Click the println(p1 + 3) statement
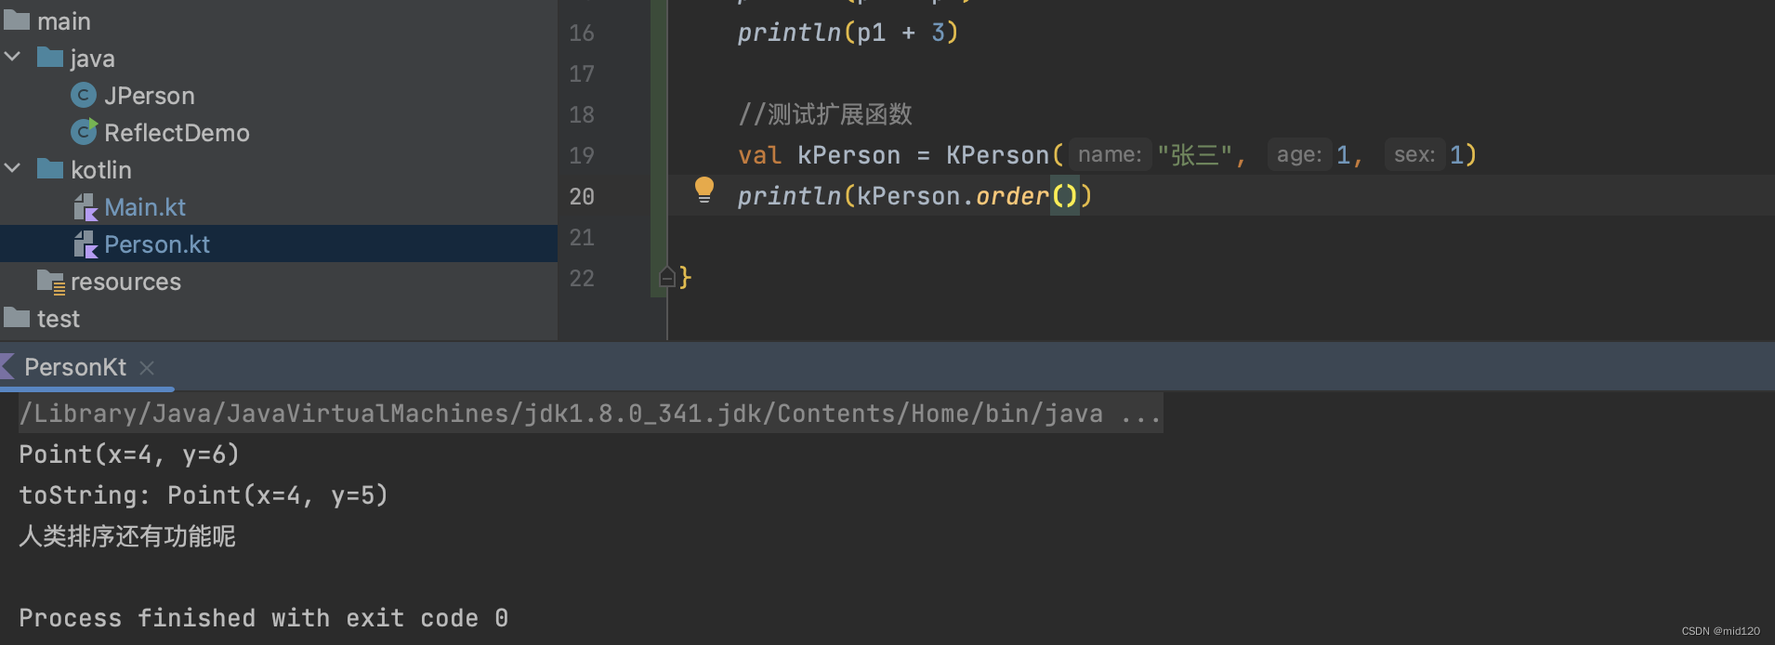The height and width of the screenshot is (645, 1775). (848, 33)
